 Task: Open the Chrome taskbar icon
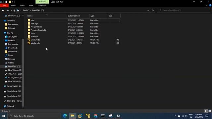[x=95, y=116]
